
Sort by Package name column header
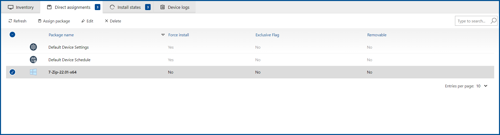point(61,35)
